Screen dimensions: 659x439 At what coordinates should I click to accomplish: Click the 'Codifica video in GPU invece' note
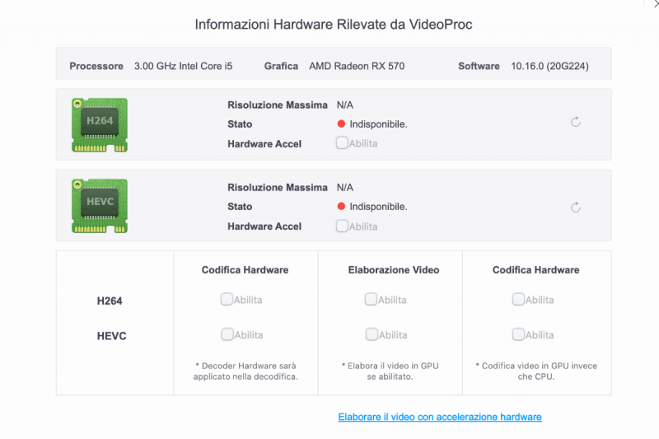pyautogui.click(x=536, y=371)
